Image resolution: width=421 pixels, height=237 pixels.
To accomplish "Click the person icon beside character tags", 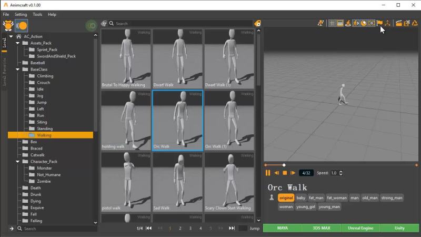I will click(x=272, y=197).
